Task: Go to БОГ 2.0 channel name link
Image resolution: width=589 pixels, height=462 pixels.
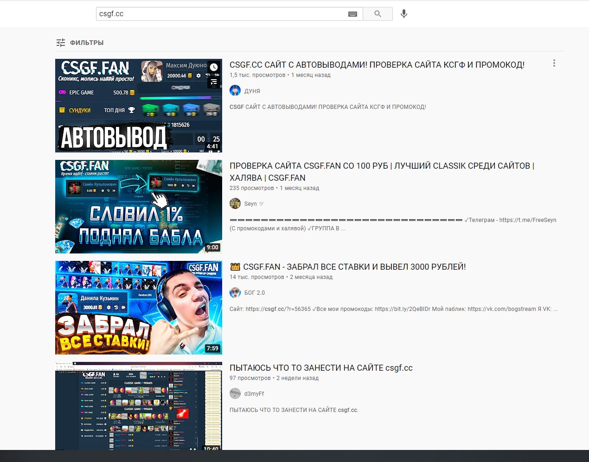Action: pos(255,293)
